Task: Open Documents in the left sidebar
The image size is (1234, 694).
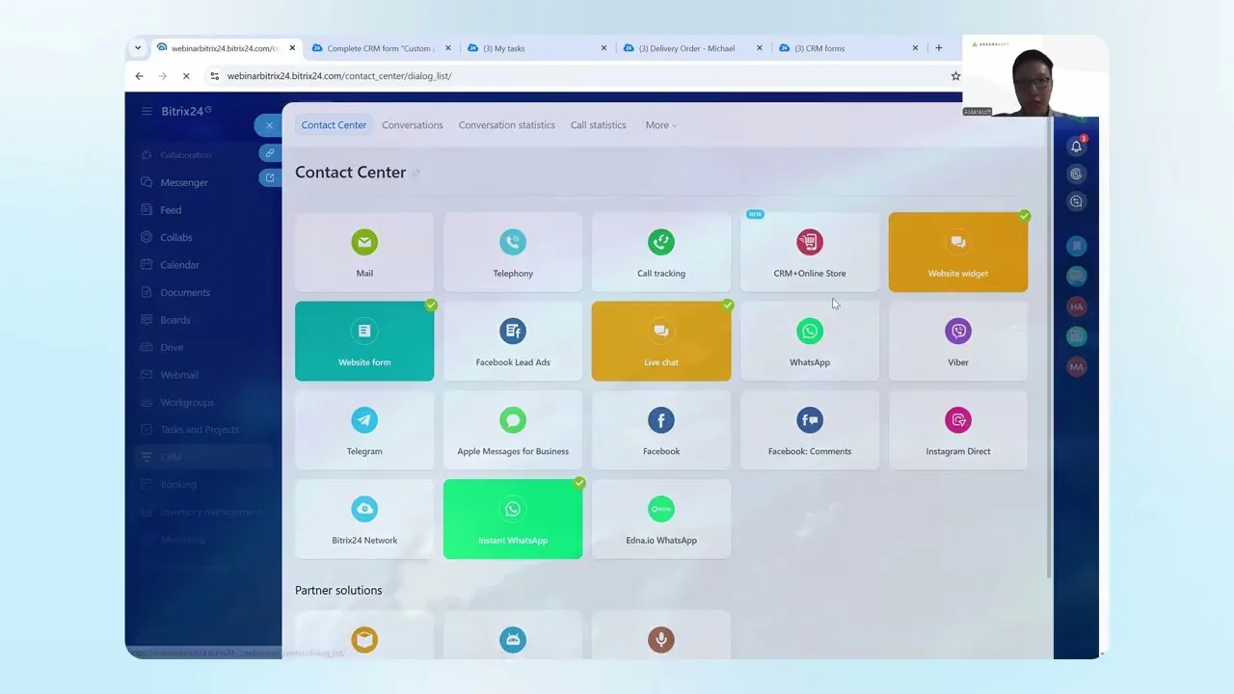Action: (x=185, y=292)
